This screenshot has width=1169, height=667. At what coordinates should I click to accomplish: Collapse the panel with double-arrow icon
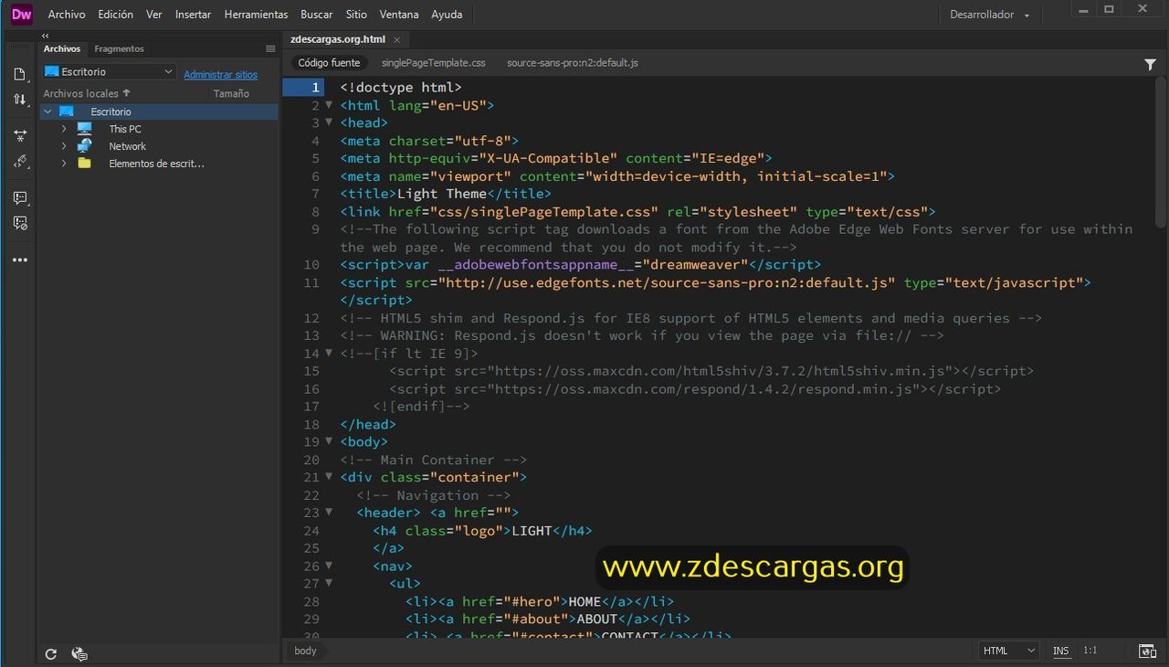(46, 36)
